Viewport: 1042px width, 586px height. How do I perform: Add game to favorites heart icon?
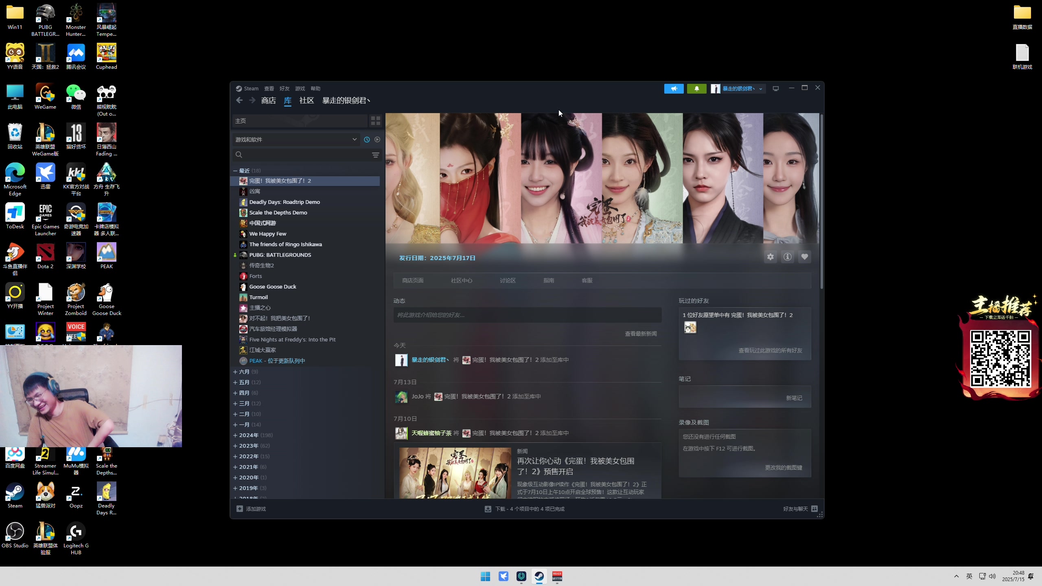pyautogui.click(x=805, y=257)
